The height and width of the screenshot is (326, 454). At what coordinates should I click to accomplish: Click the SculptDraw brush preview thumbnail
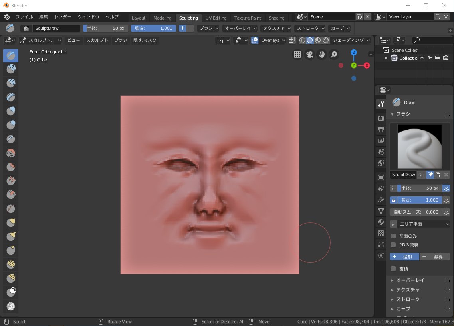(x=420, y=146)
